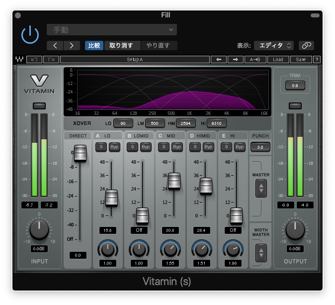Click the XOVER LM frequency field 500
Image resolution: width=335 pixels, height=305 pixels.
155,123
